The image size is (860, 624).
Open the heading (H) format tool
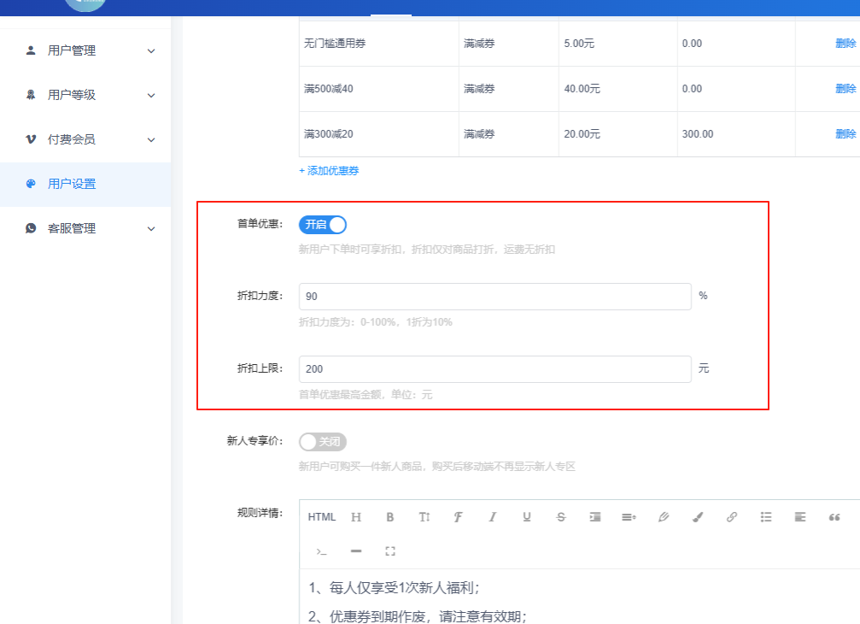click(x=356, y=517)
